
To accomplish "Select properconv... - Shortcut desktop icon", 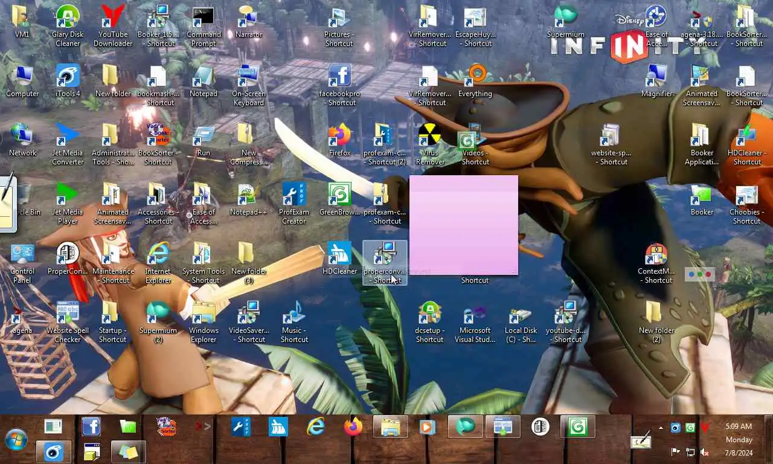I will [385, 263].
